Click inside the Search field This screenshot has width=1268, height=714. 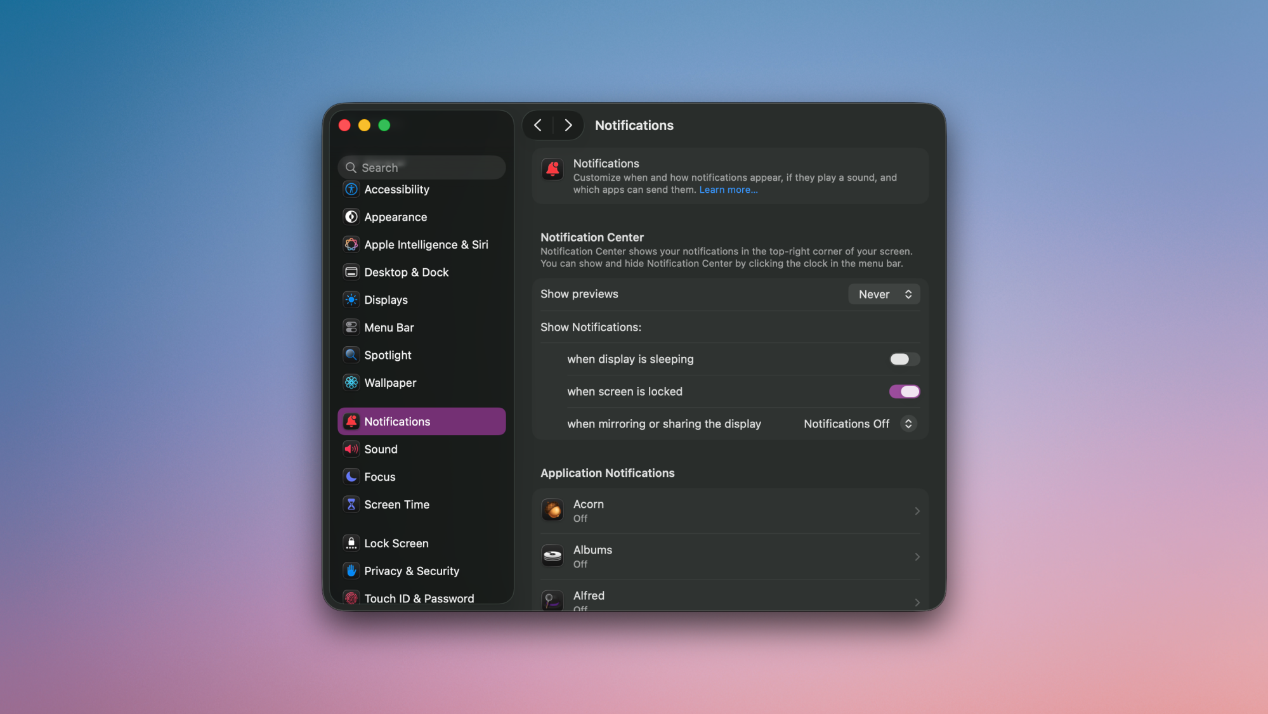421,167
